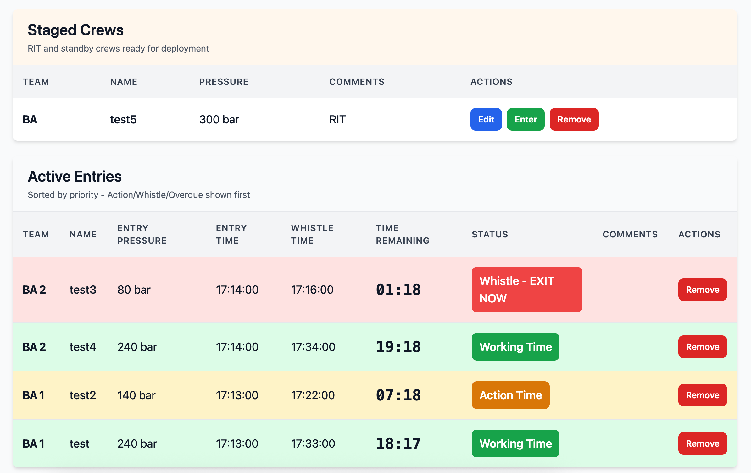Image resolution: width=751 pixels, height=473 pixels.
Task: Click Time Remaining column header
Action: pos(402,234)
